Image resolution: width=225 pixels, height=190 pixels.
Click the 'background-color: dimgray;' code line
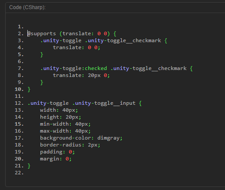tap(81, 138)
